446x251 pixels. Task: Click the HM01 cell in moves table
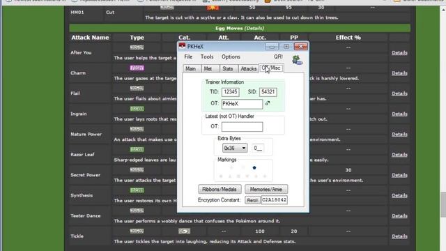click(77, 13)
